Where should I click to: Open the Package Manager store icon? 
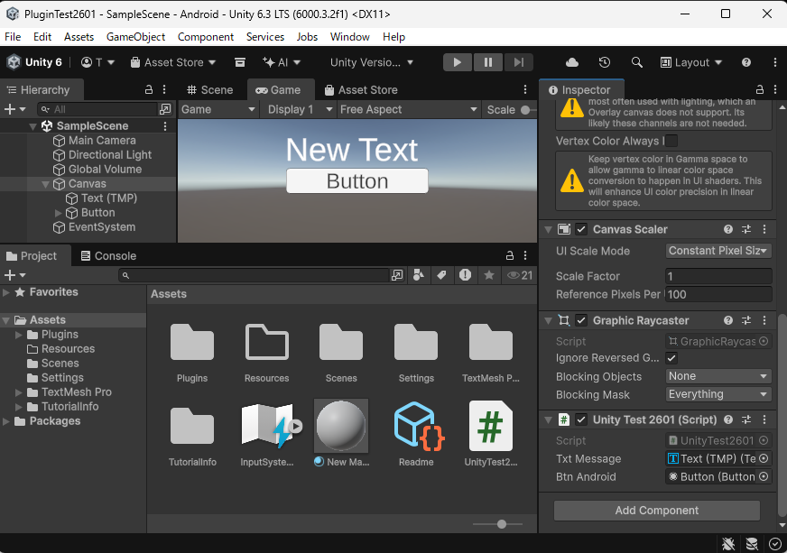pos(240,62)
